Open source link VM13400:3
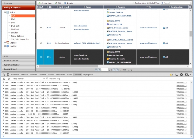 coord(181,114)
